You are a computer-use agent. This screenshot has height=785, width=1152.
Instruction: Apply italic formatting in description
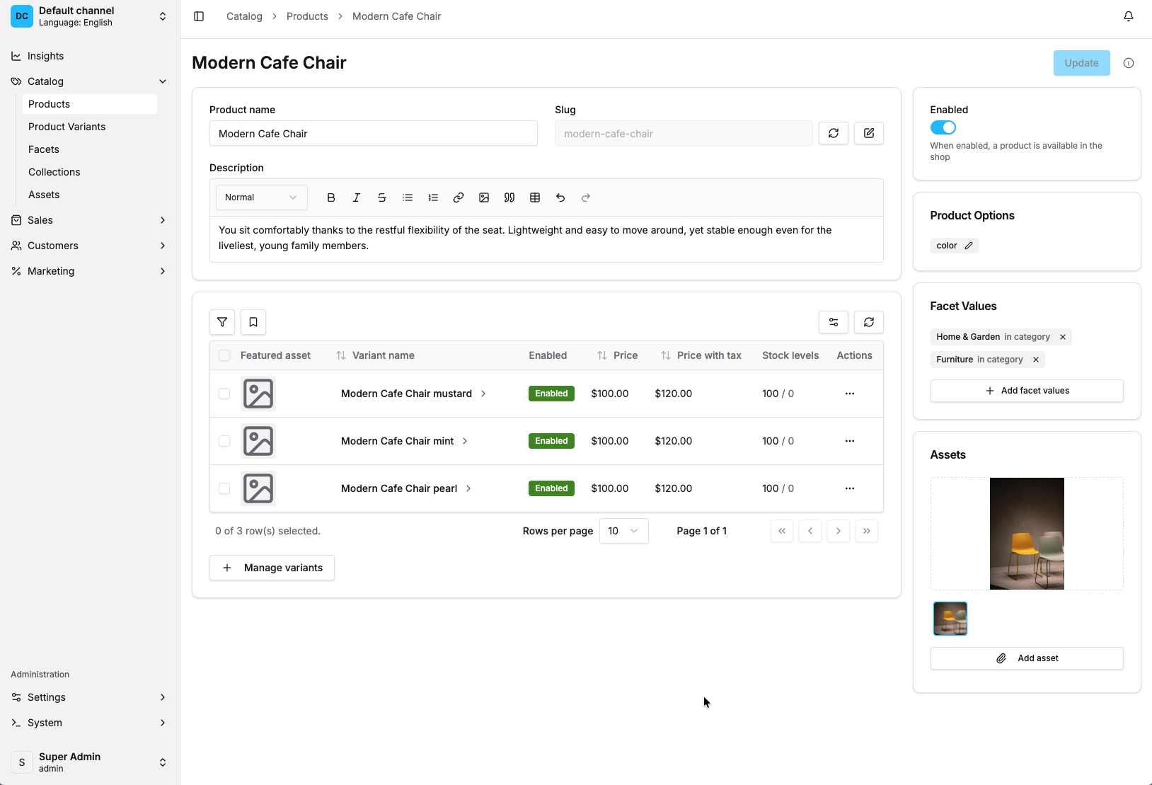357,197
